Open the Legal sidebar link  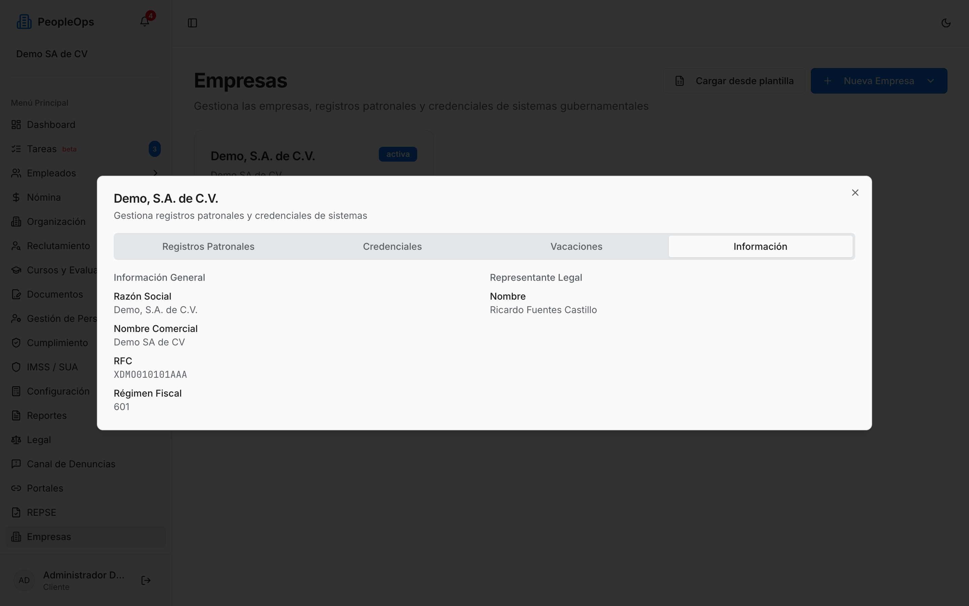85,440
